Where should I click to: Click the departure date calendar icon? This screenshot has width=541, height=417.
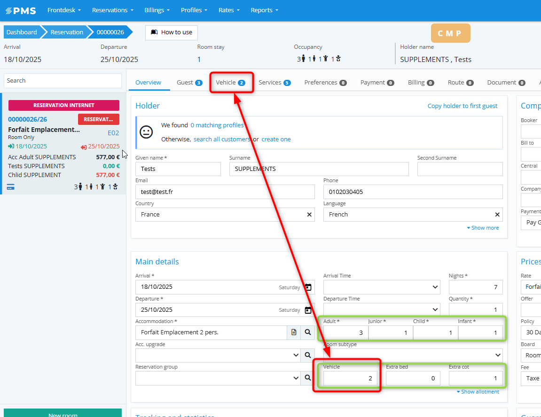tap(308, 310)
